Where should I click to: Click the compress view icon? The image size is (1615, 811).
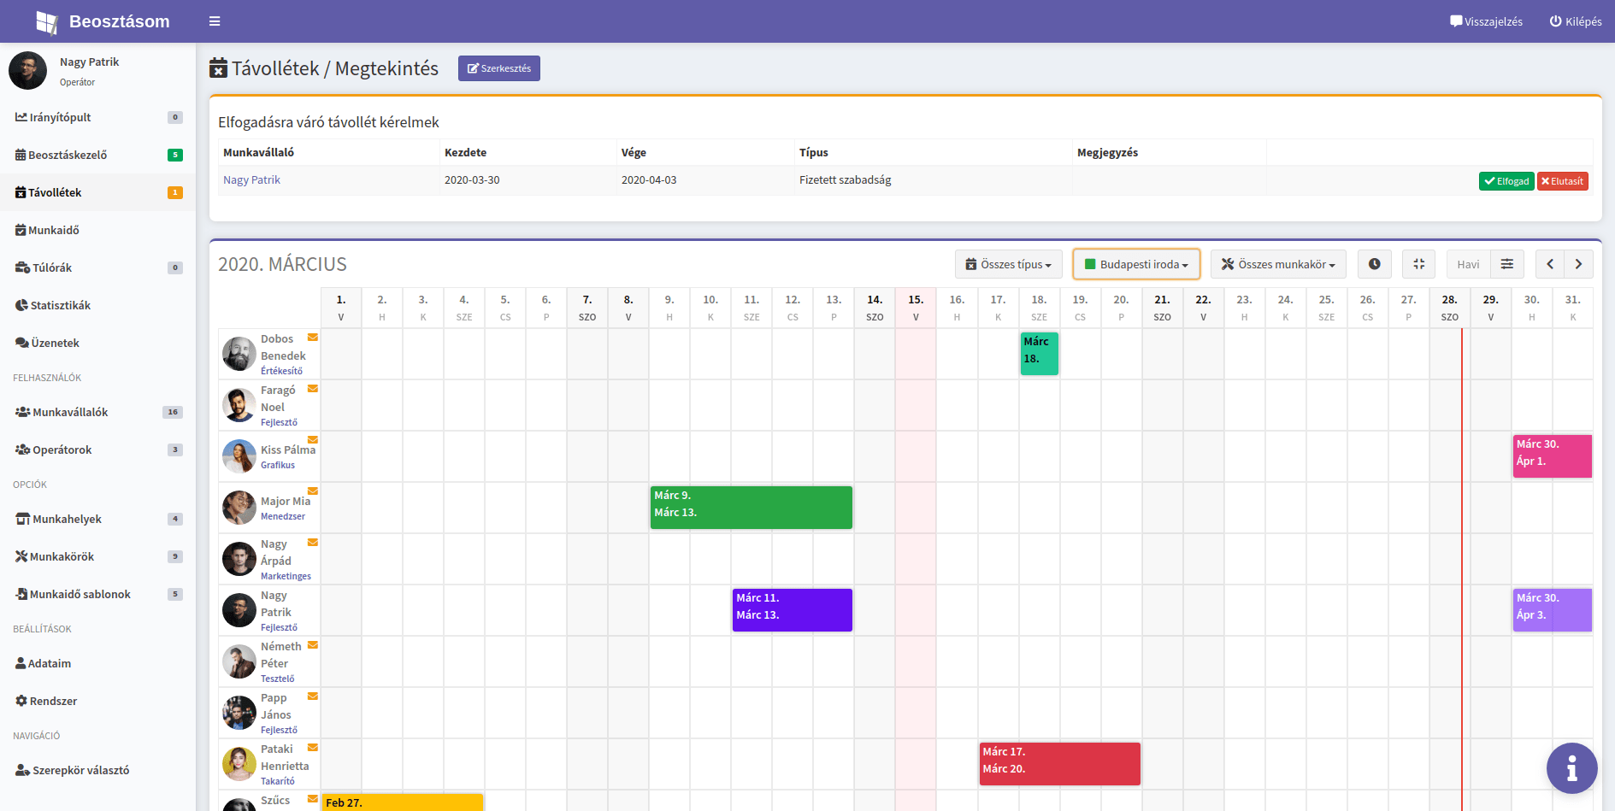[x=1418, y=264]
